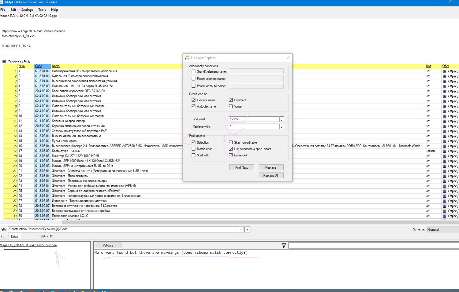Expand the Path dropdown arrow

pyautogui.click(x=241, y=229)
